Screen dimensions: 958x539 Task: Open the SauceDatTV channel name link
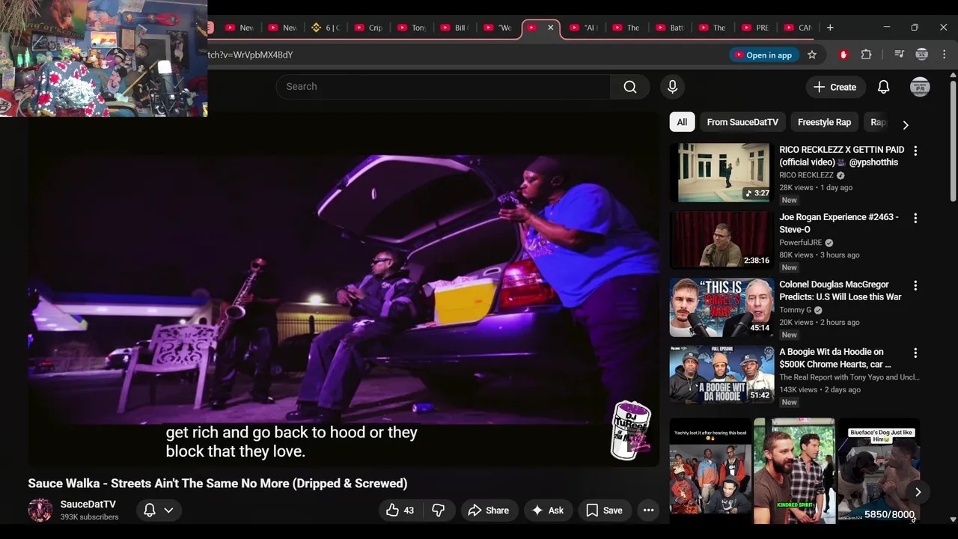pos(88,505)
